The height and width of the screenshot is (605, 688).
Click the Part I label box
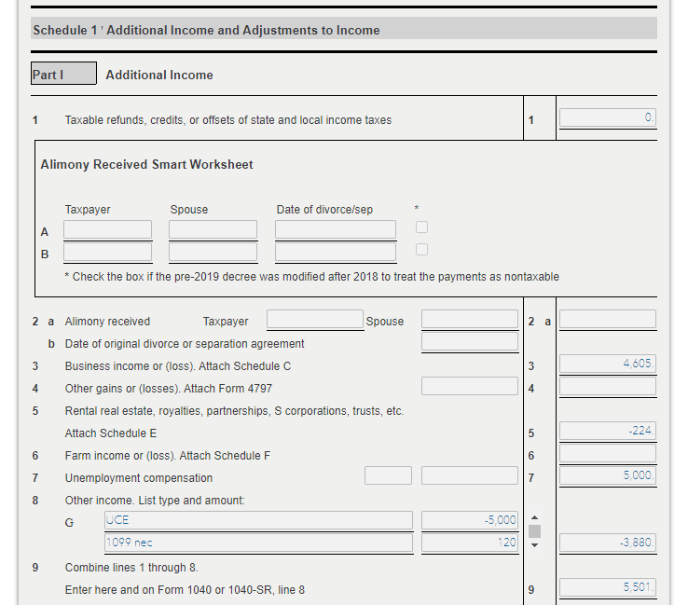point(63,74)
